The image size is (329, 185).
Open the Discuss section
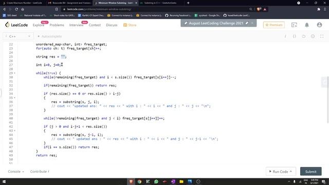tap(112, 25)
